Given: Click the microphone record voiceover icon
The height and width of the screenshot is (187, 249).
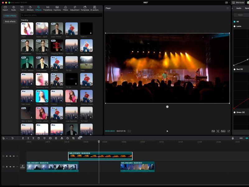Looking at the screenshot, I should (x=233, y=138).
